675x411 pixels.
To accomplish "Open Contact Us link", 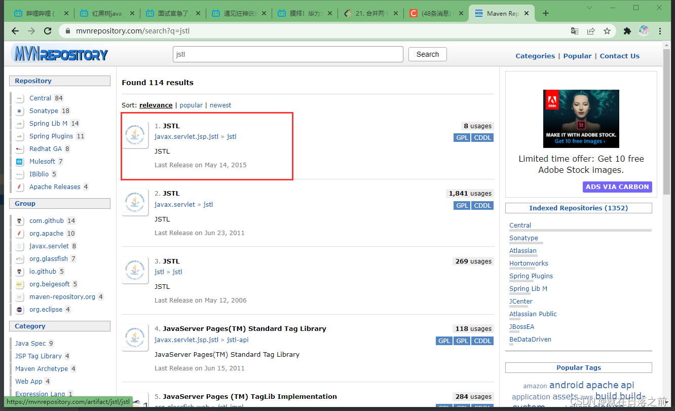I will click(619, 56).
